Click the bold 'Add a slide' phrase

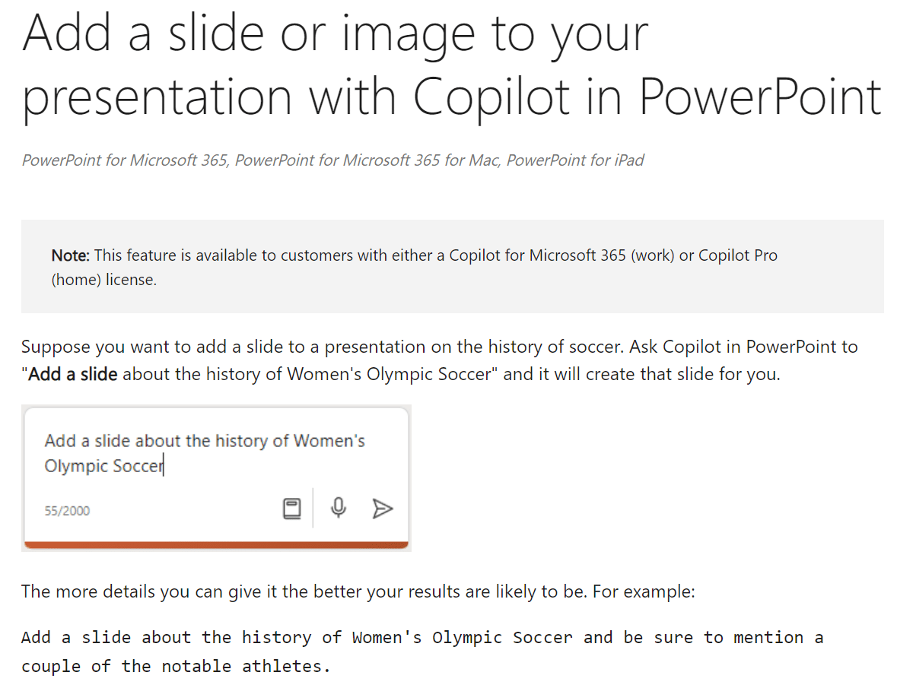(x=72, y=374)
